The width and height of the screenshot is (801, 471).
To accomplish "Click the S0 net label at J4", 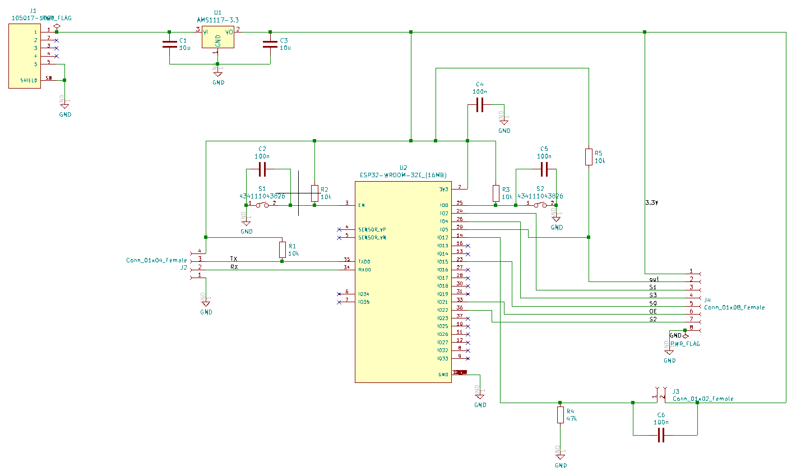I will pos(653,303).
